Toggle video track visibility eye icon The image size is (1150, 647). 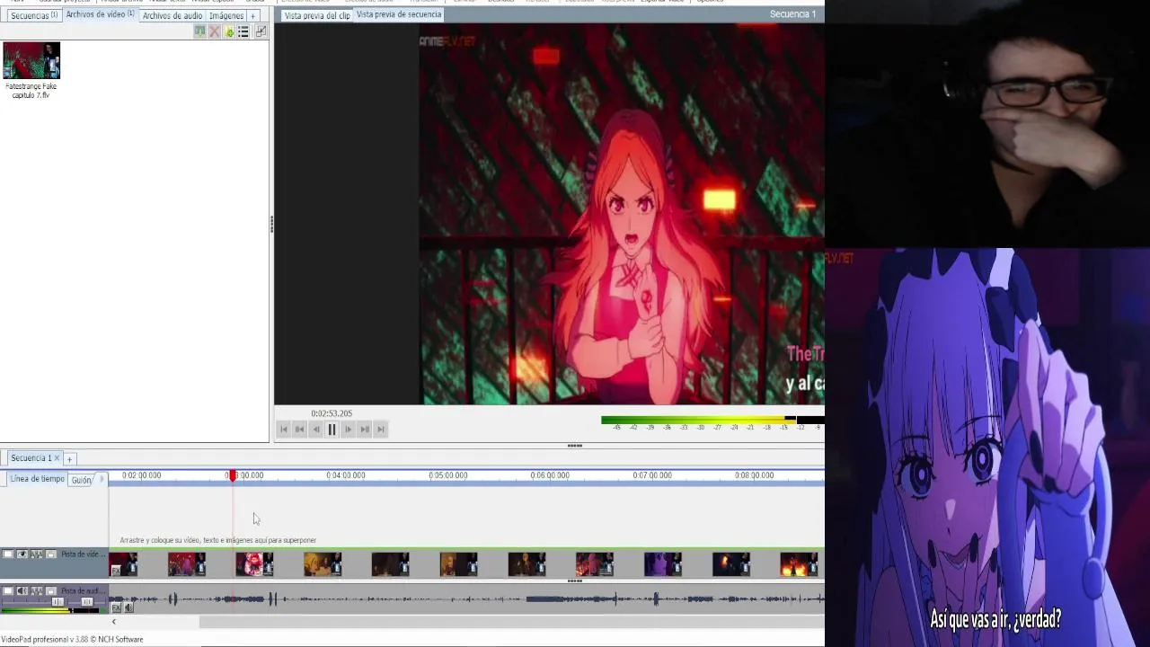[x=22, y=554]
